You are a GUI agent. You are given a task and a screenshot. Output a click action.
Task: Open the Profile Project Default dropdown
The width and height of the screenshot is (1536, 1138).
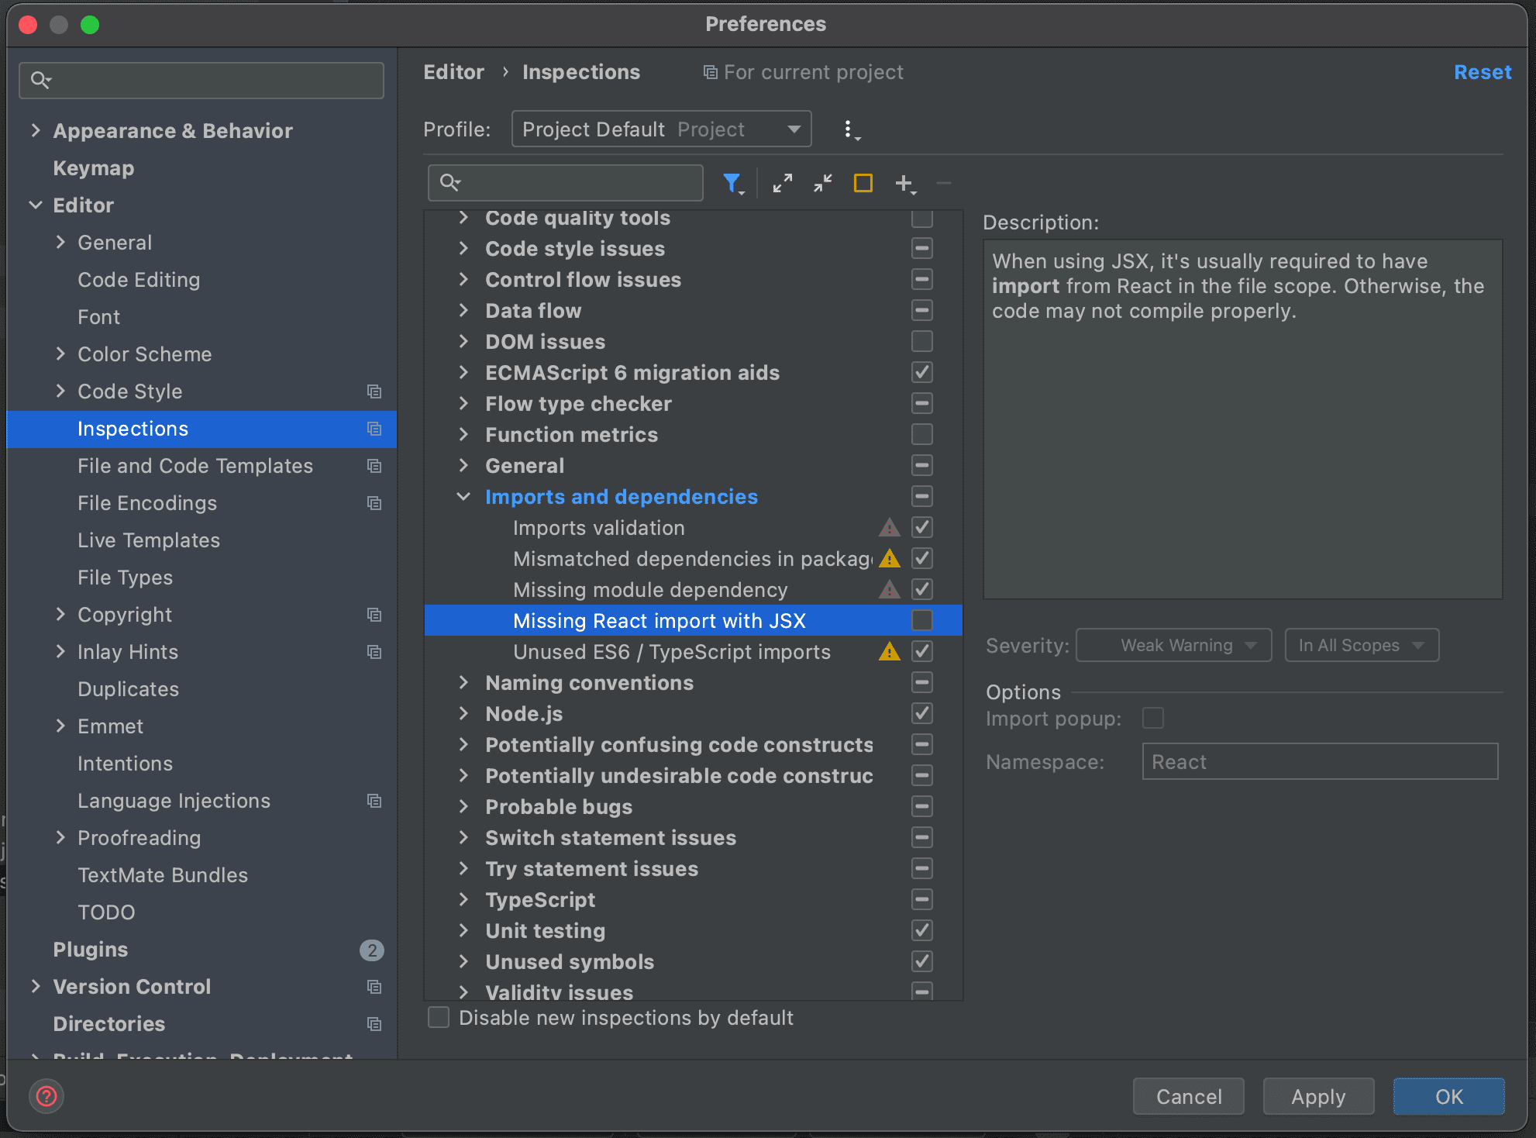click(661, 129)
